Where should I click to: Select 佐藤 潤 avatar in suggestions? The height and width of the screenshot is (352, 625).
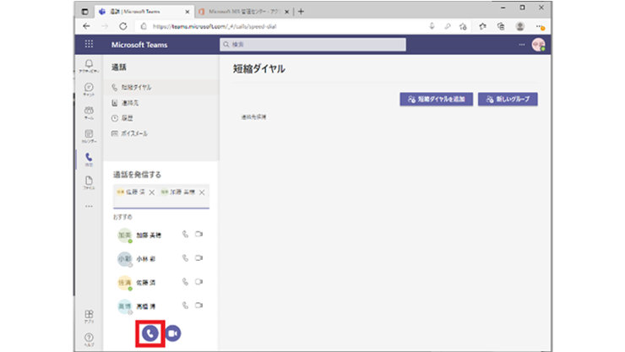click(x=124, y=283)
